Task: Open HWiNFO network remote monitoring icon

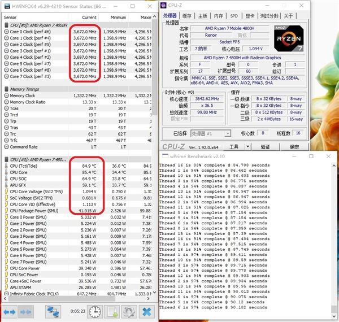Action: click(53, 312)
